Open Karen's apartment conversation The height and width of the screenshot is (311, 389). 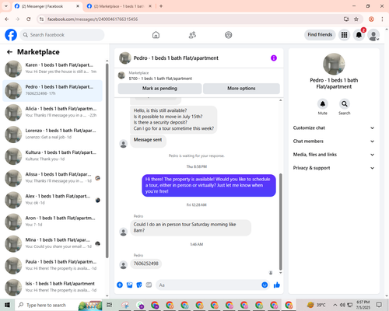(x=52, y=68)
